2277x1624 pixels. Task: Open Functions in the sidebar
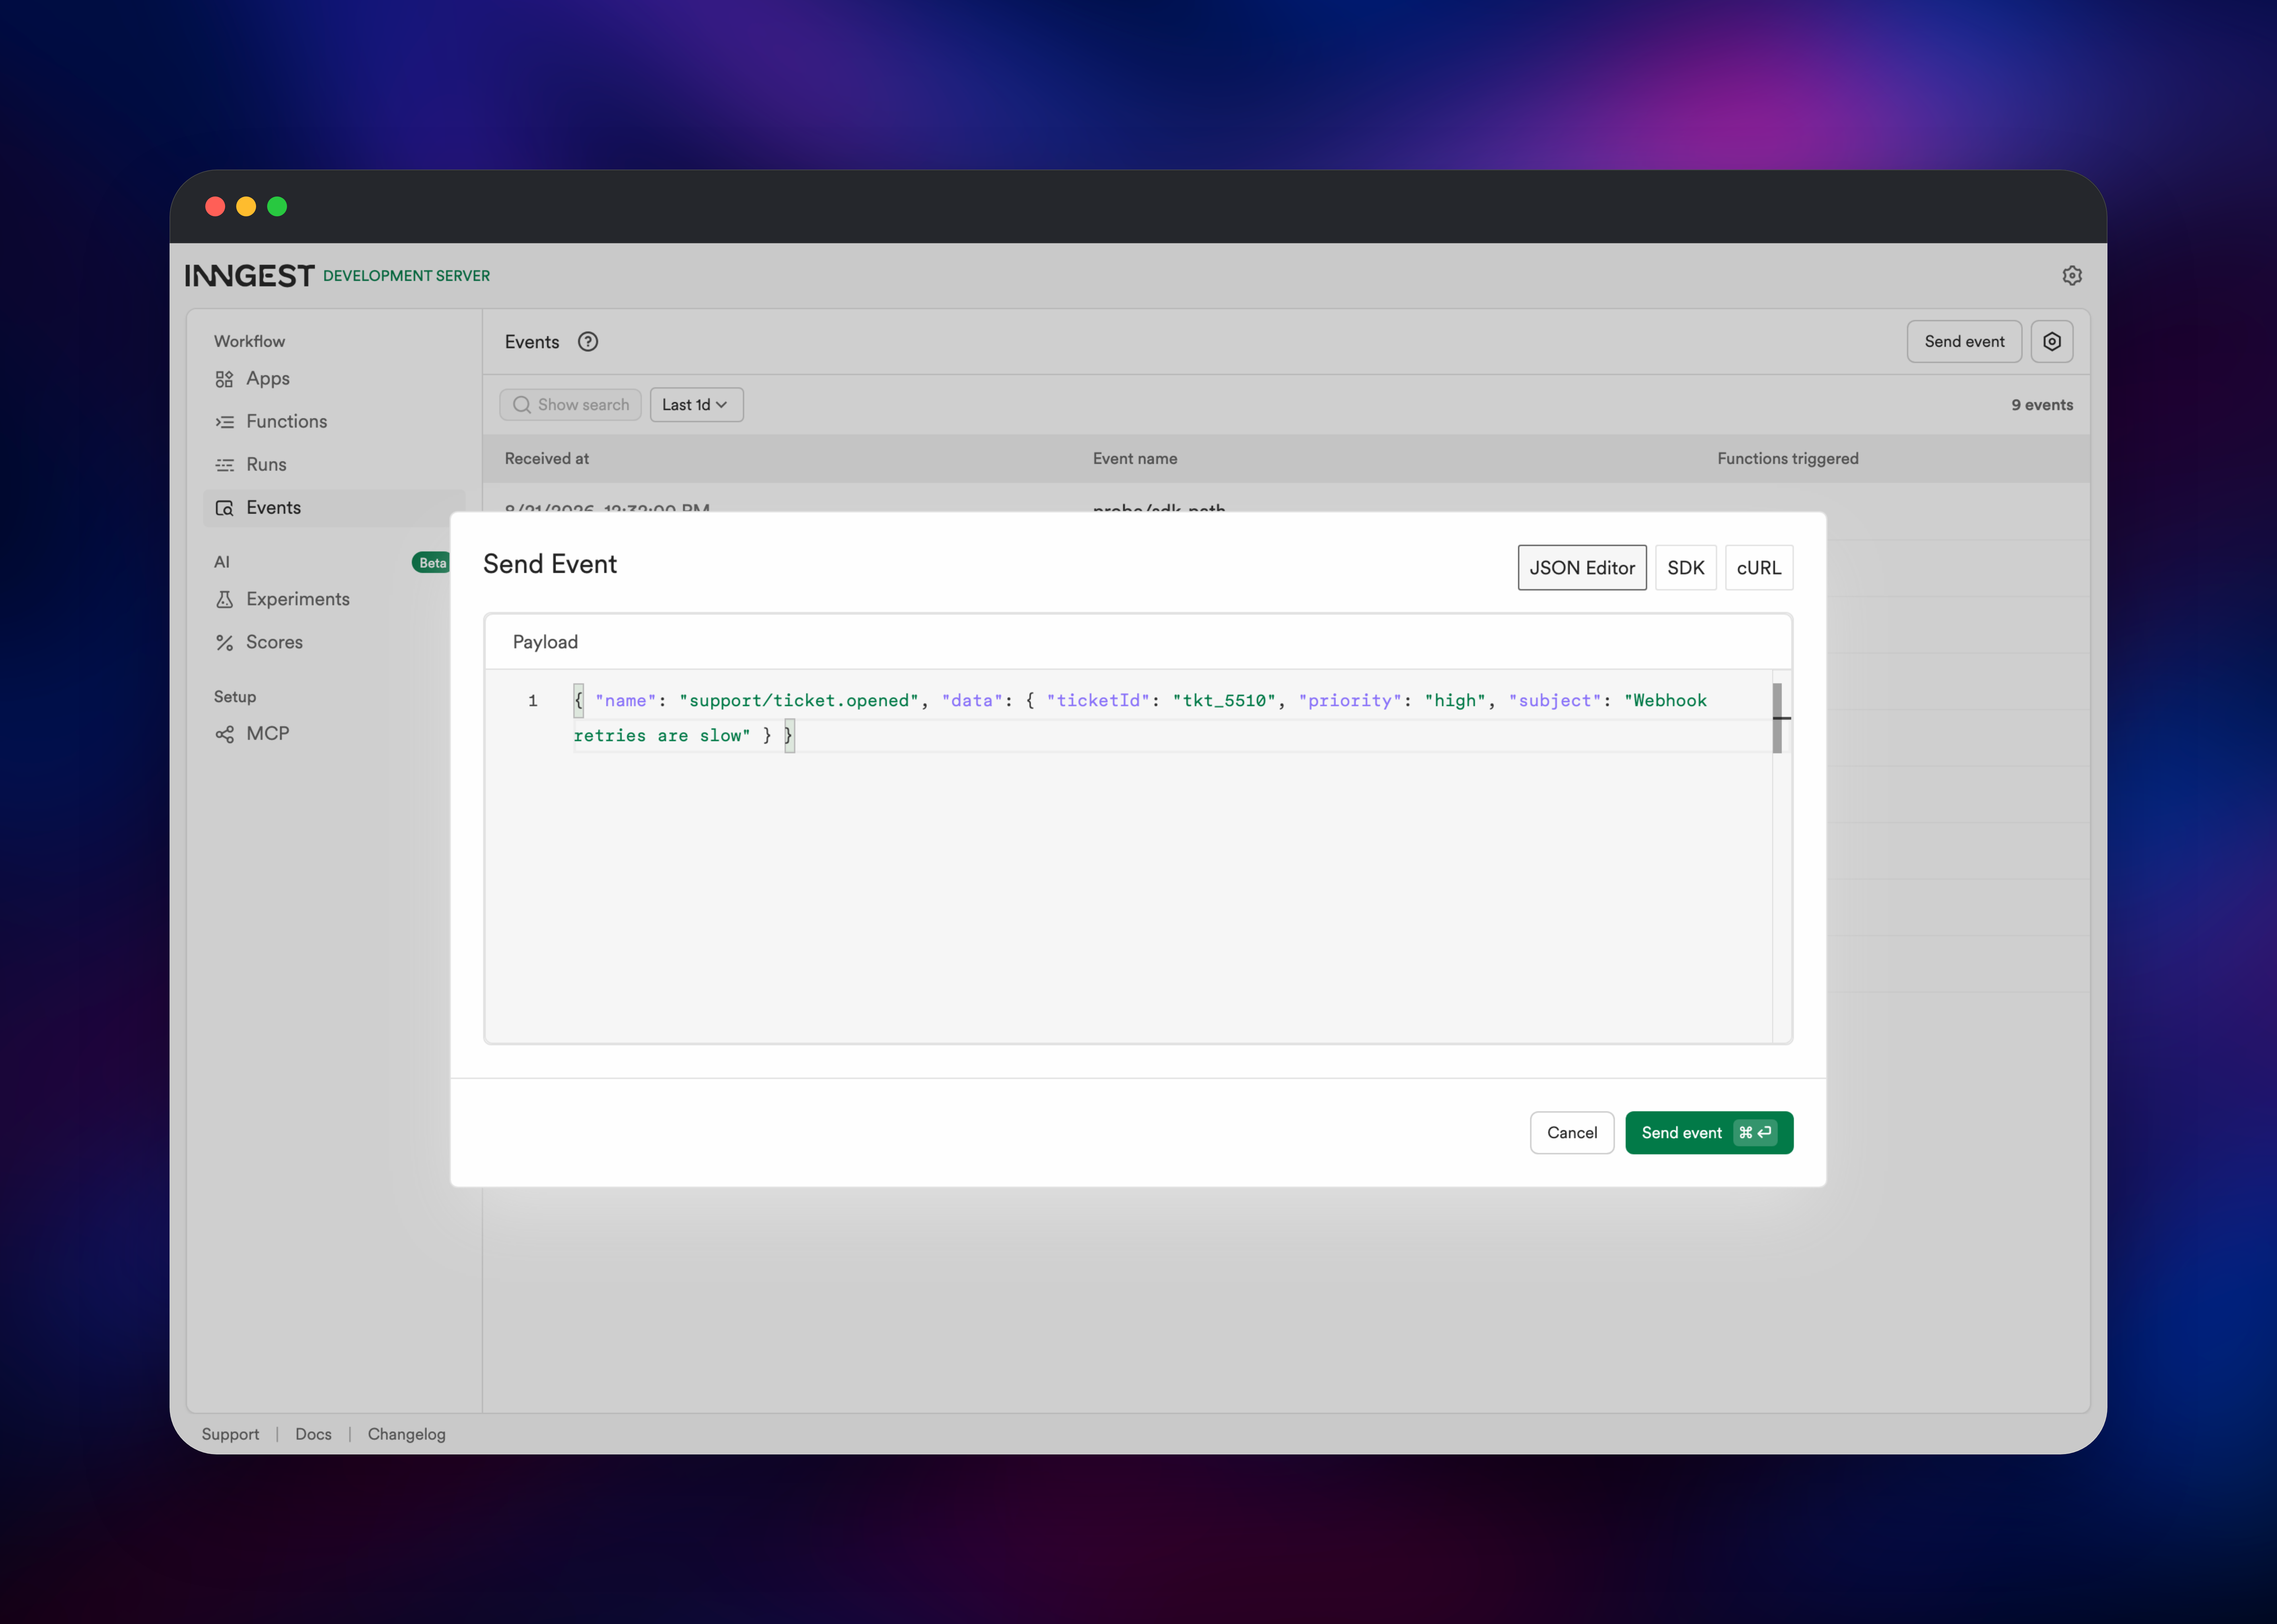[x=334, y=422]
